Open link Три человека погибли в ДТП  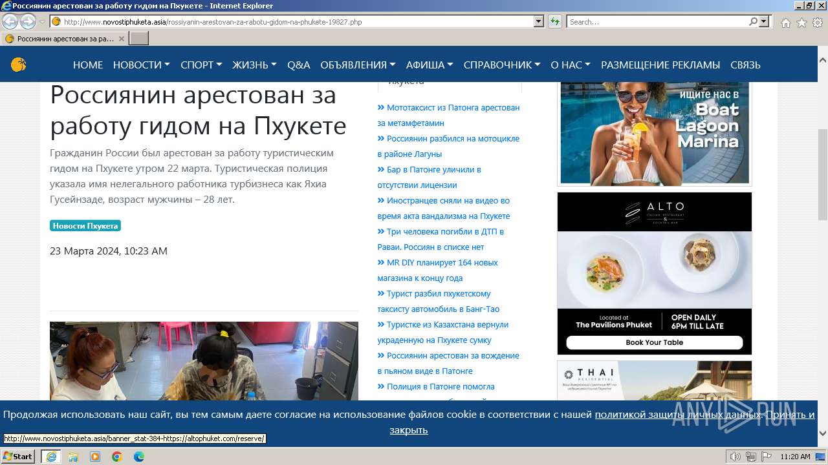441,239
